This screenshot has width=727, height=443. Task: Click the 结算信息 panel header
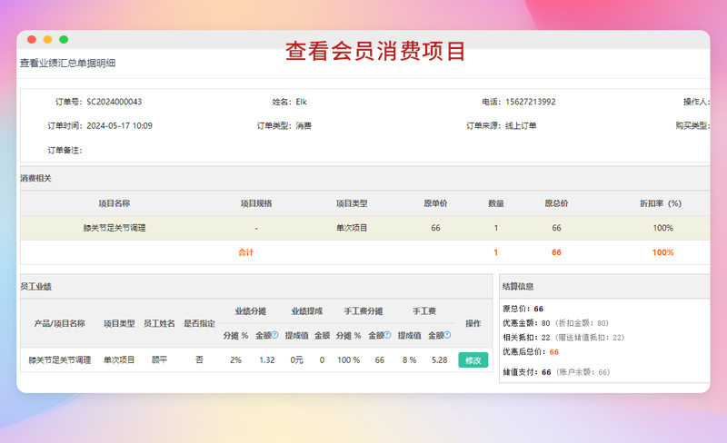point(518,287)
